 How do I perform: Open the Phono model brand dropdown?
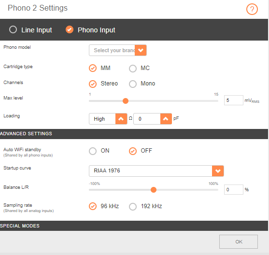(118, 50)
